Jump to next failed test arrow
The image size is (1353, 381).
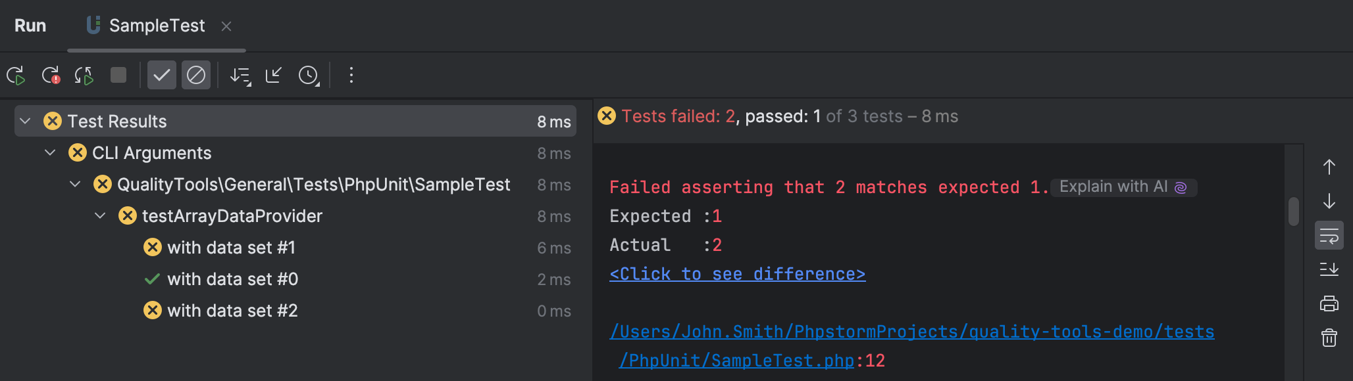tap(1329, 202)
